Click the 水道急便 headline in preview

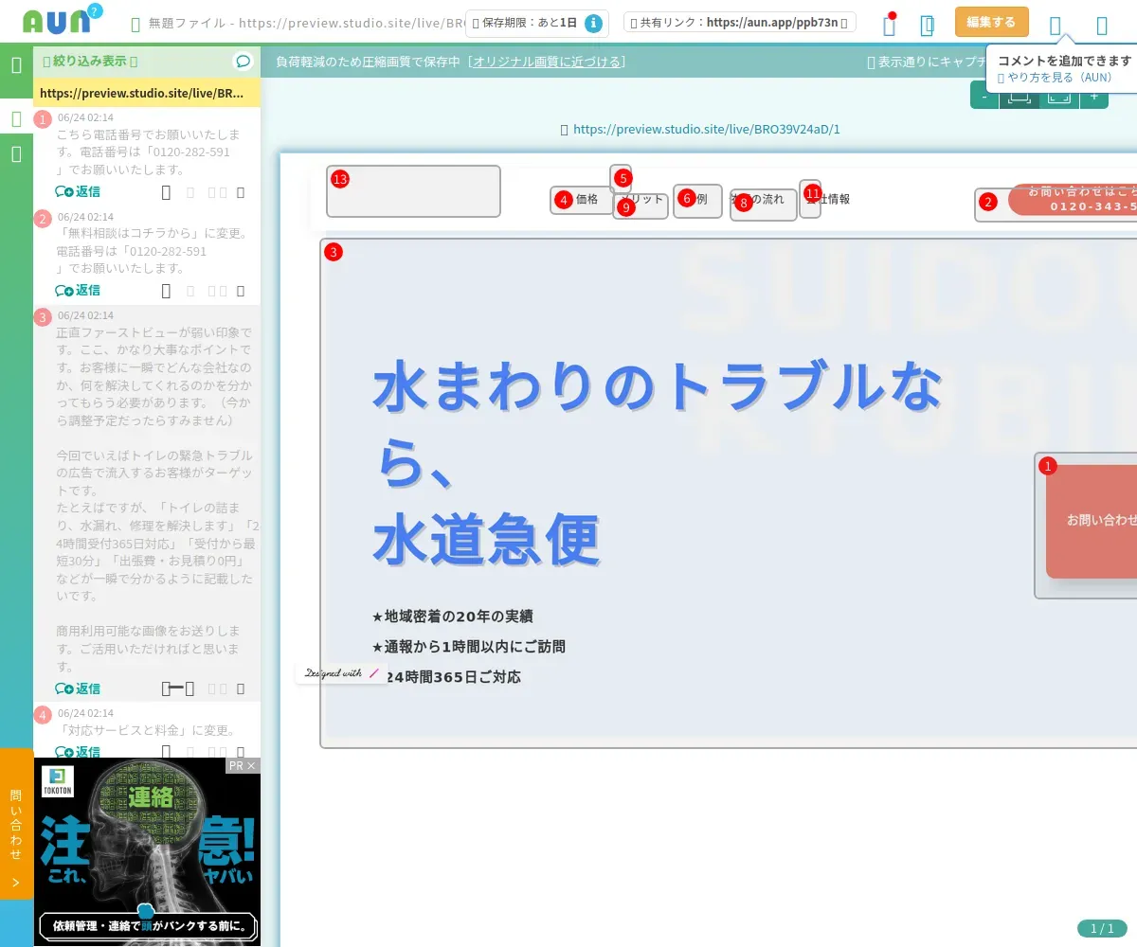486,540
